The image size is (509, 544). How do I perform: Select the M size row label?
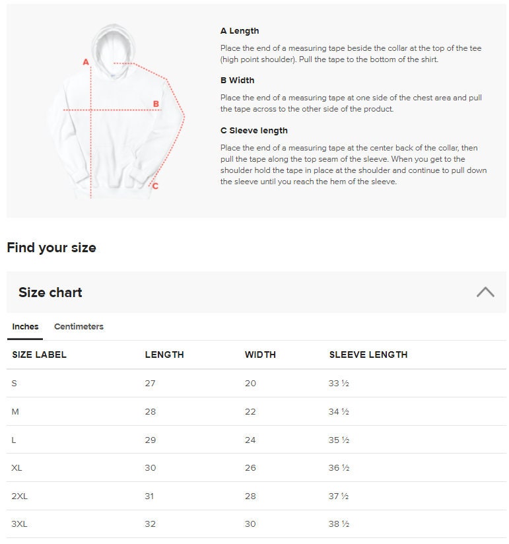(15, 412)
